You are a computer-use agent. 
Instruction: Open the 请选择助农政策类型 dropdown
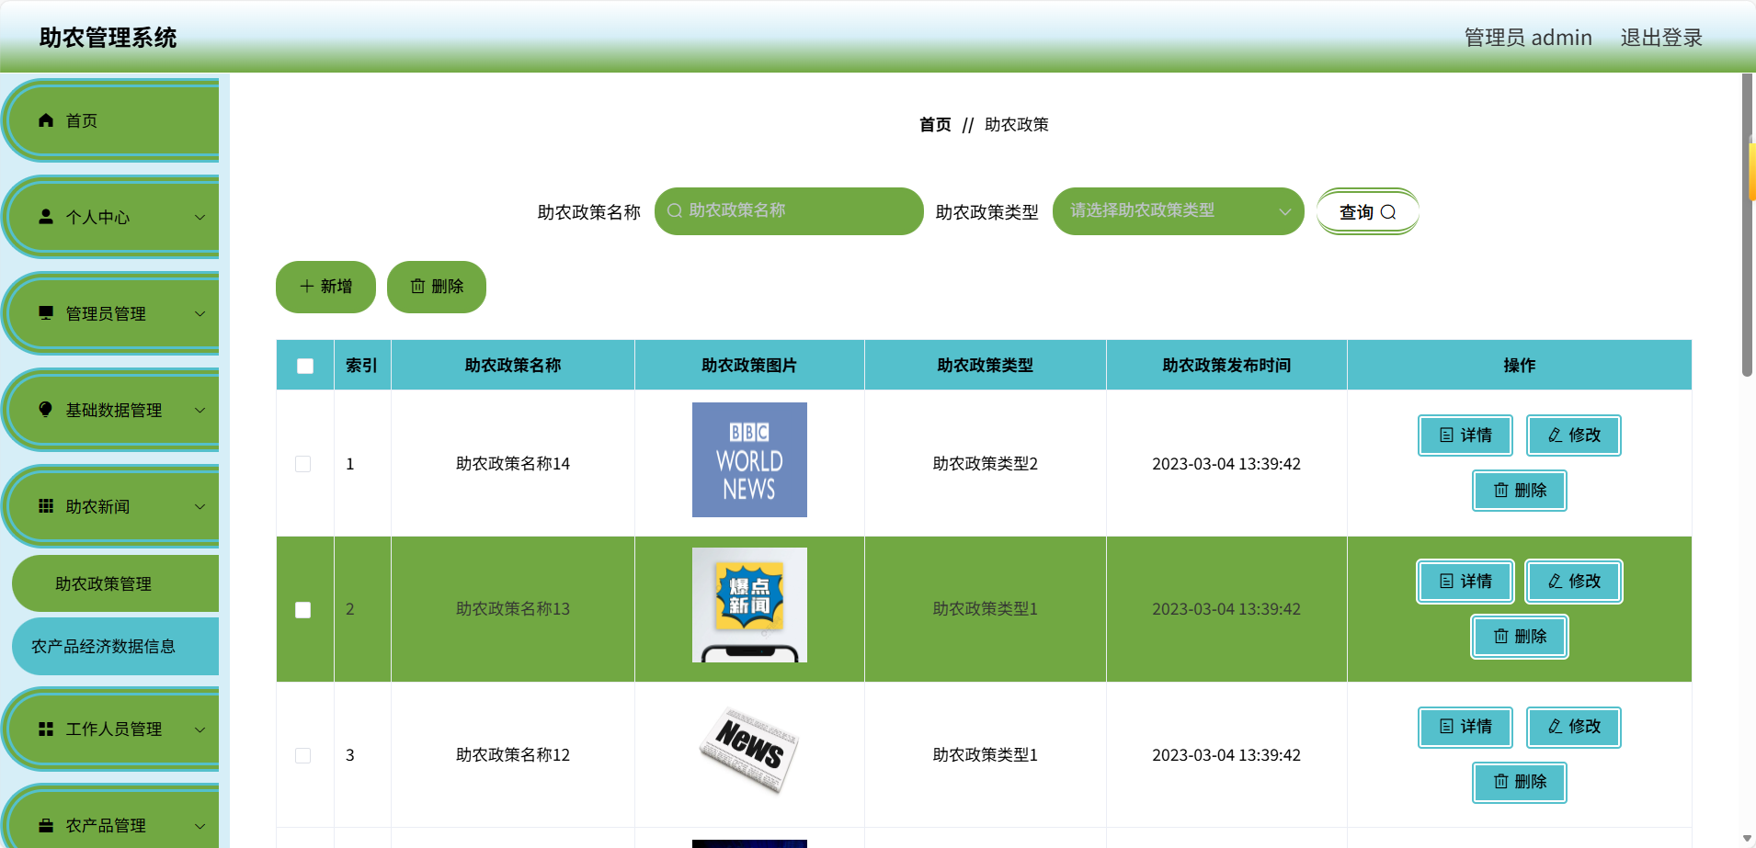click(1178, 211)
